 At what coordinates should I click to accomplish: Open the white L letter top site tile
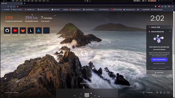[x=31, y=30]
